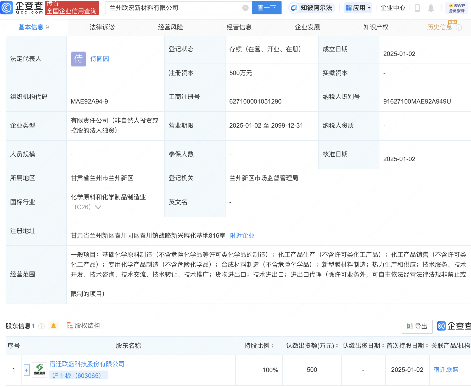Switch to 知识产权 tab

click(x=376, y=27)
